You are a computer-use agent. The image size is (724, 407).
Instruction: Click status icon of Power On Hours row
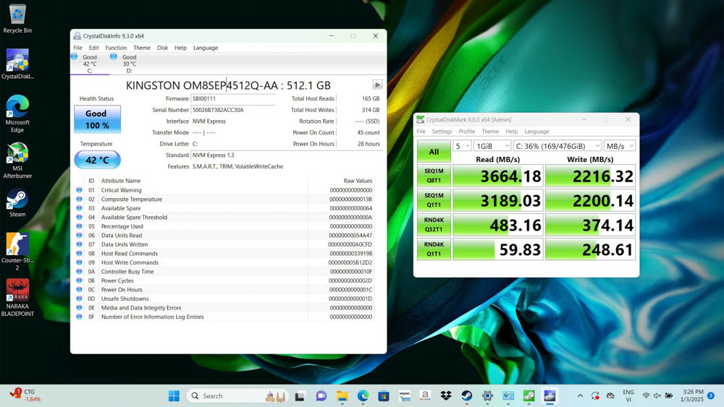(x=79, y=289)
